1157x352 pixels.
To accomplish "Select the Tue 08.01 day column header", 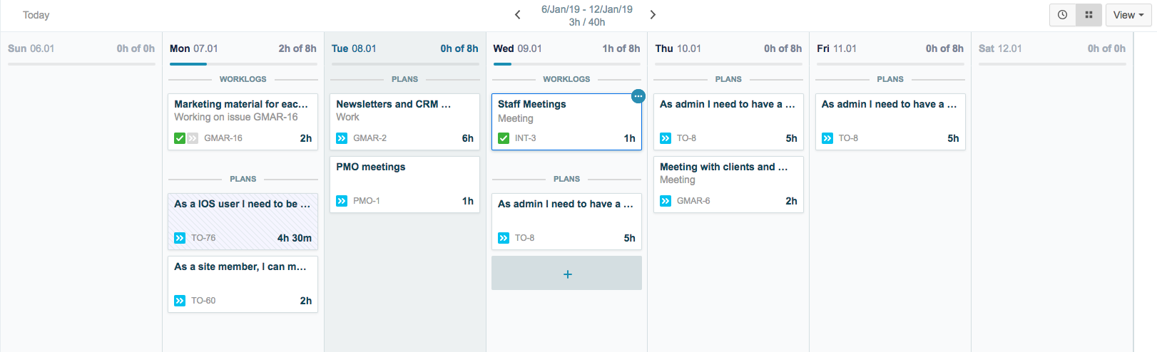I will 354,48.
